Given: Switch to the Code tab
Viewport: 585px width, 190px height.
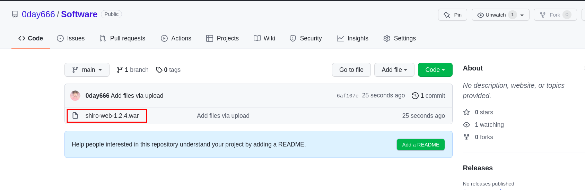Looking at the screenshot, I should [x=30, y=38].
